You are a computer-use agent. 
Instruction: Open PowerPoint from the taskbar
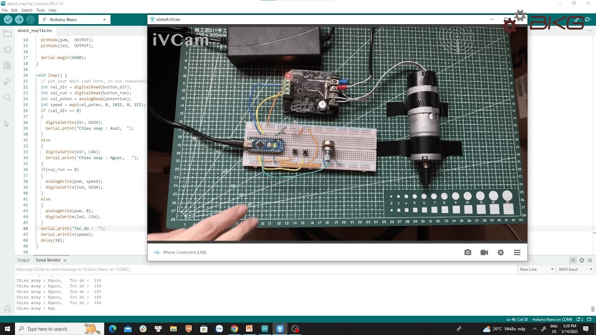250,329
